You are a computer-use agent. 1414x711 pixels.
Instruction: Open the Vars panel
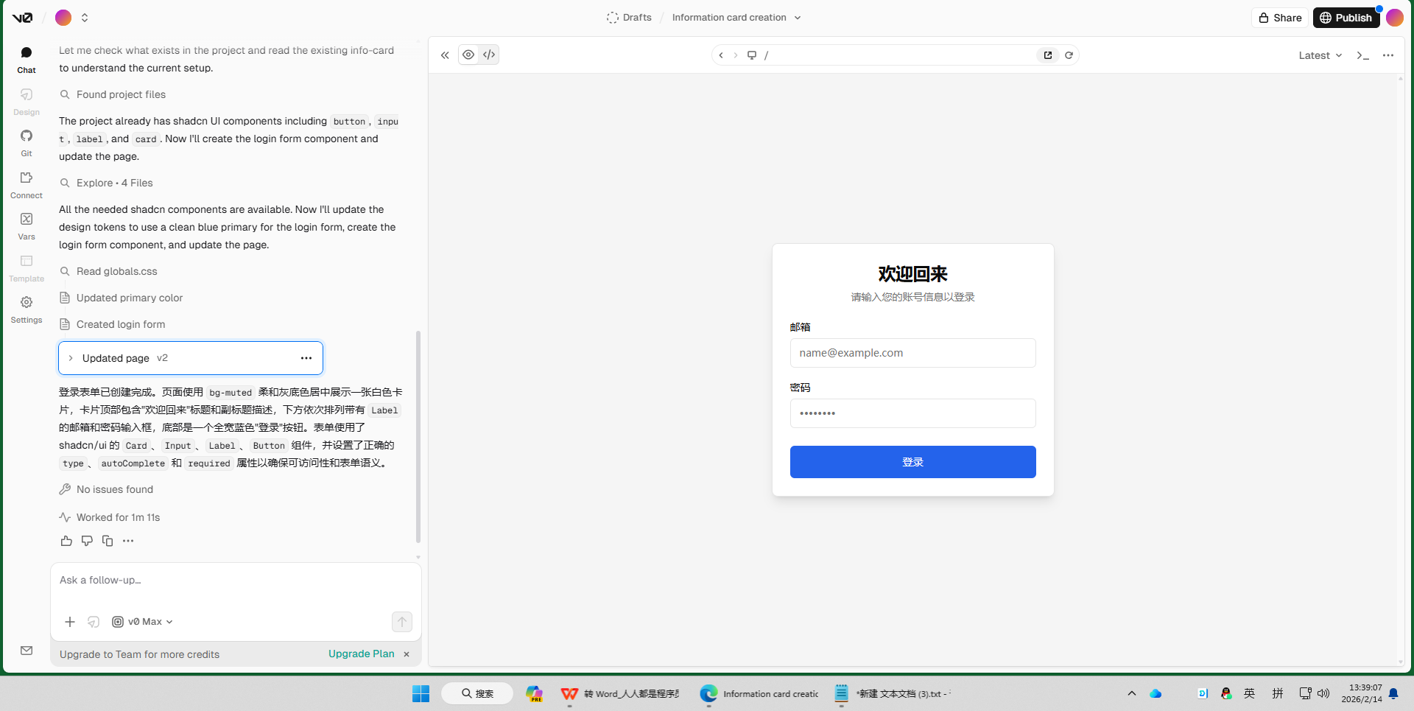26,225
